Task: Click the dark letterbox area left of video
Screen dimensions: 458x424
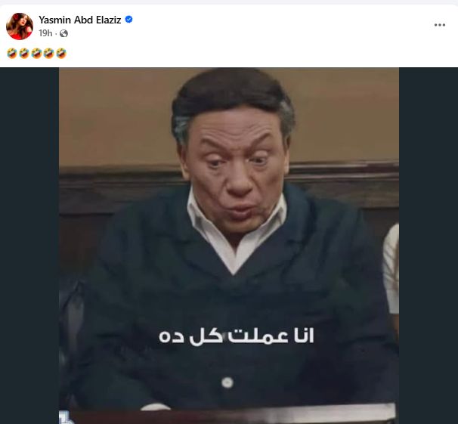Action: [x=29, y=246]
